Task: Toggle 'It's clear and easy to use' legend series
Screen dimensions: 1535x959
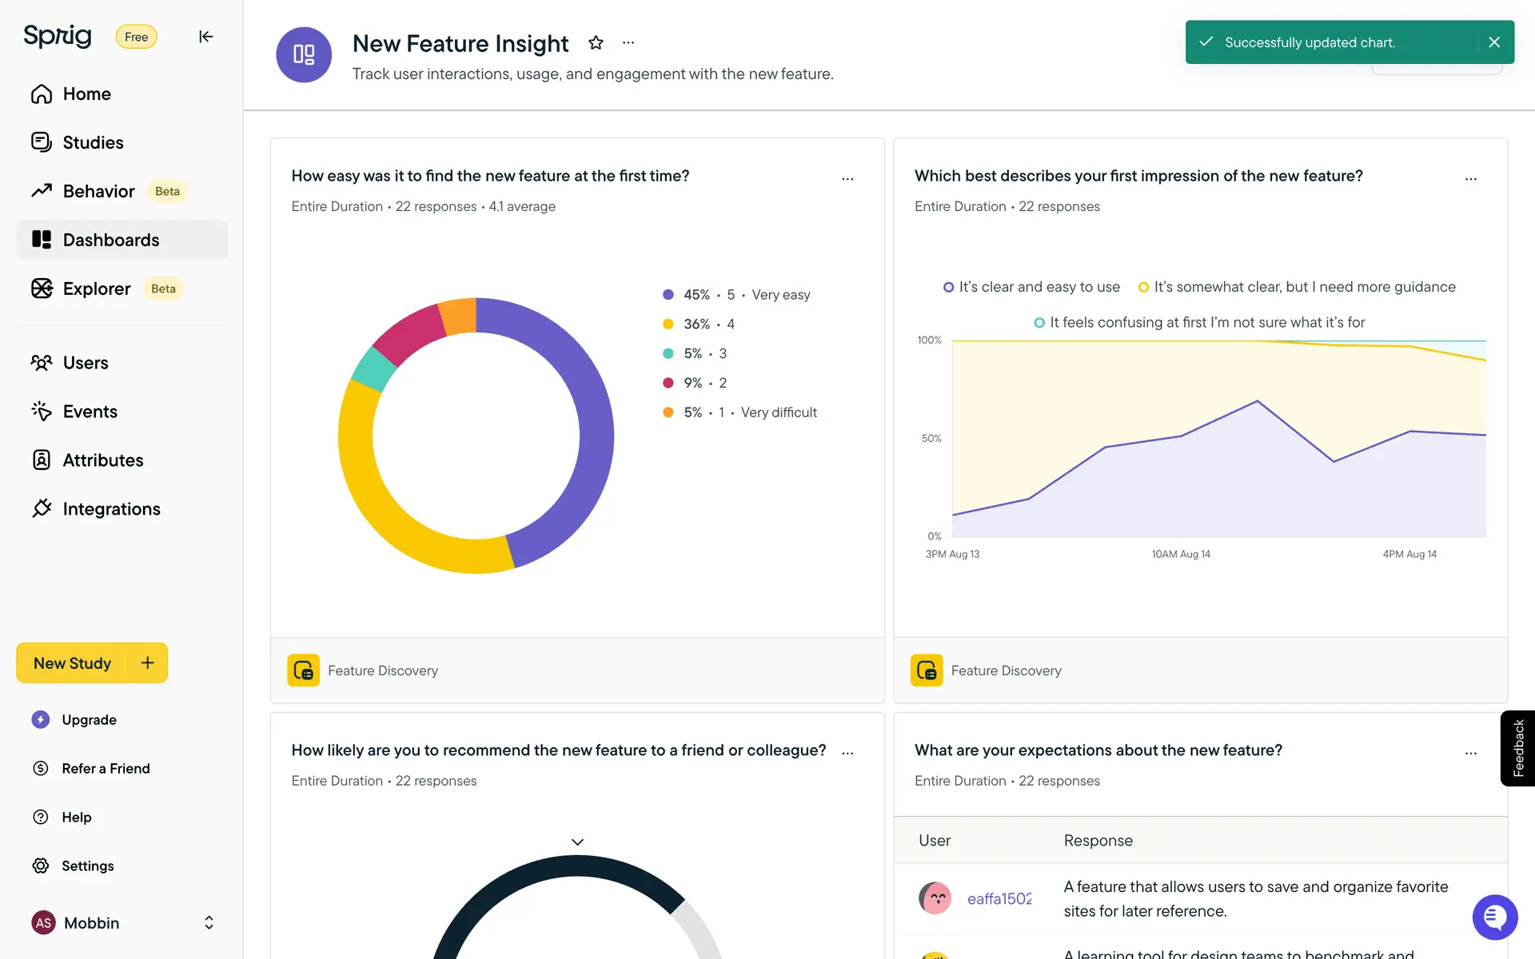Action: tap(1031, 287)
